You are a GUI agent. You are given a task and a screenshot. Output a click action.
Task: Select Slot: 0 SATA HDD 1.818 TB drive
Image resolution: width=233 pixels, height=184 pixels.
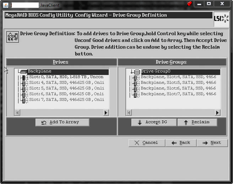point(66,77)
